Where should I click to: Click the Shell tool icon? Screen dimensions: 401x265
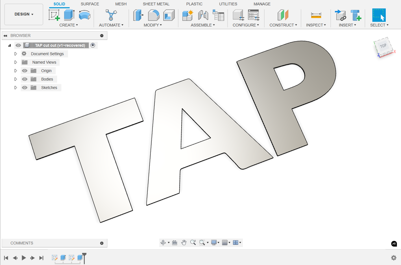[x=169, y=15]
